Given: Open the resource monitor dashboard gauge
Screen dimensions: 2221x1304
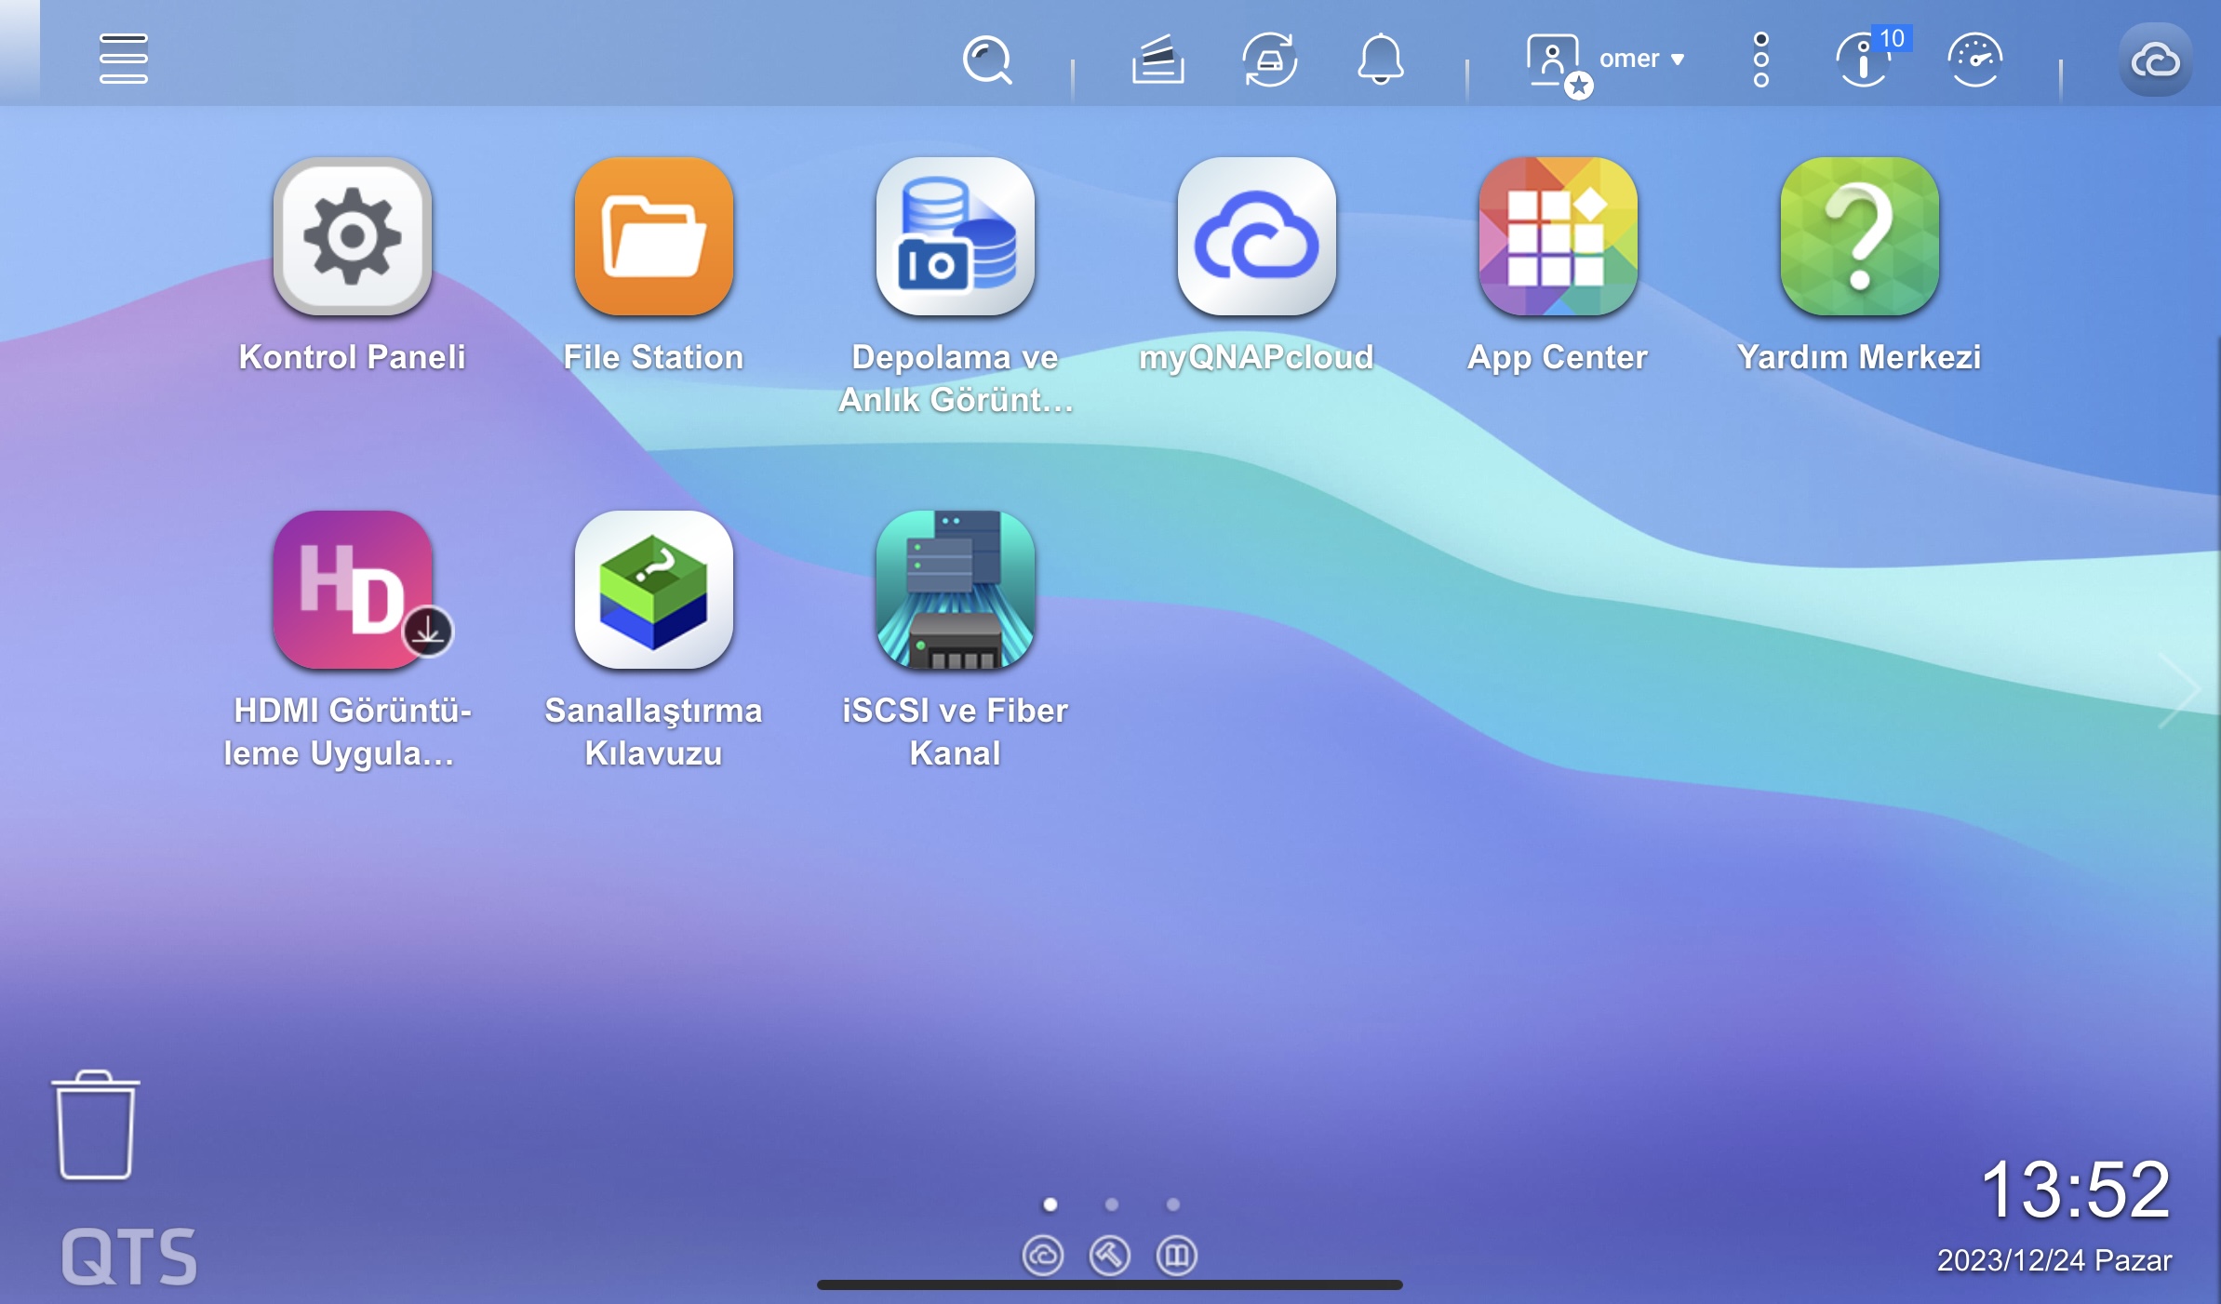Looking at the screenshot, I should point(1974,60).
